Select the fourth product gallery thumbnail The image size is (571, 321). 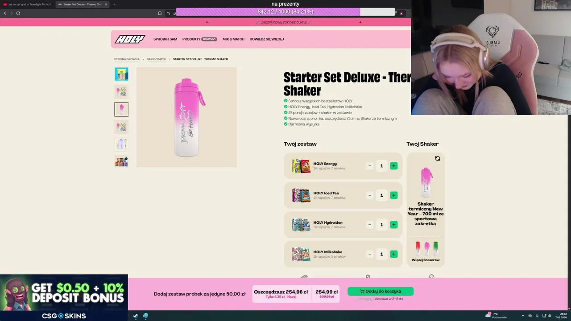click(121, 127)
